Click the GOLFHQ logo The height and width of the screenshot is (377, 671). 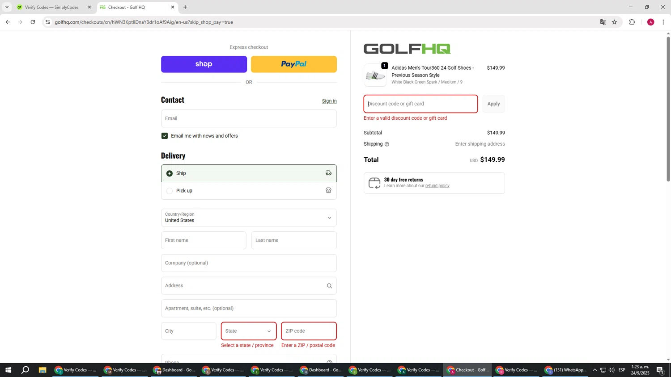[x=407, y=49]
